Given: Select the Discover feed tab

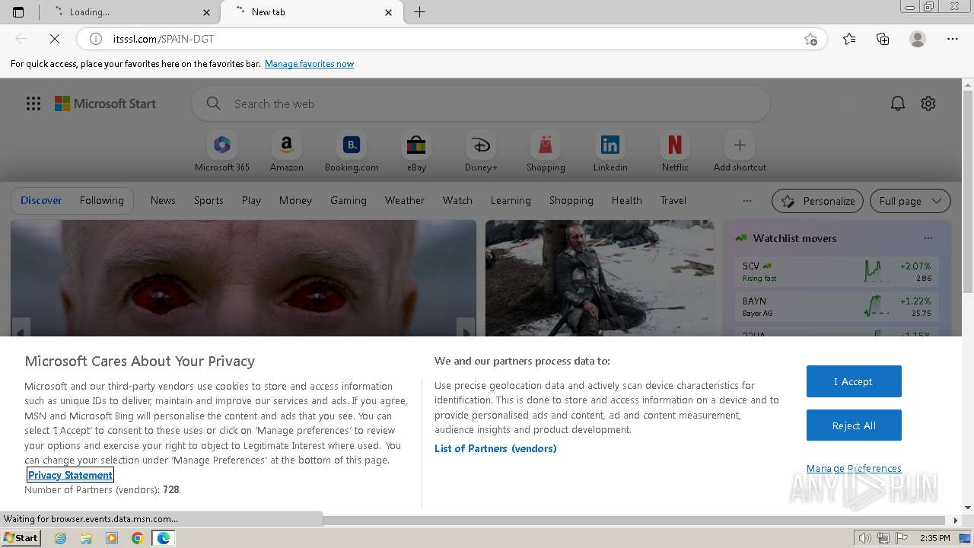Looking at the screenshot, I should click(41, 201).
